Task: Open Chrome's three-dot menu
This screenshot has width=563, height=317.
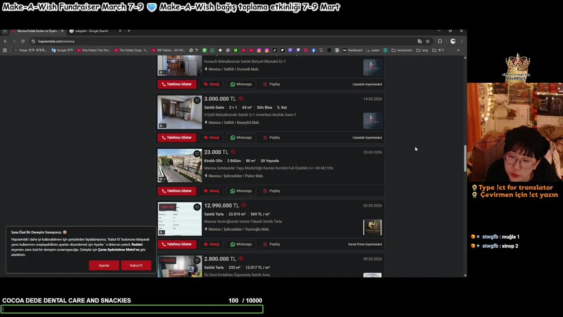Action: pos(461,41)
